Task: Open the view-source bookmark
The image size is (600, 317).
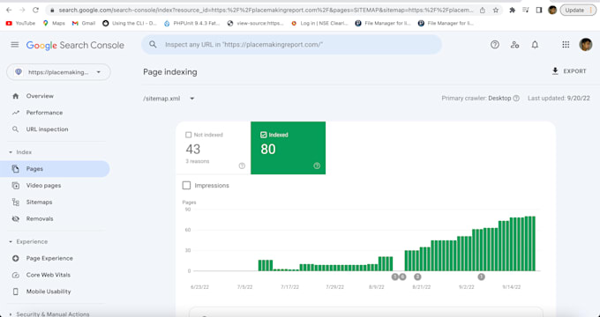Action: 255,23
